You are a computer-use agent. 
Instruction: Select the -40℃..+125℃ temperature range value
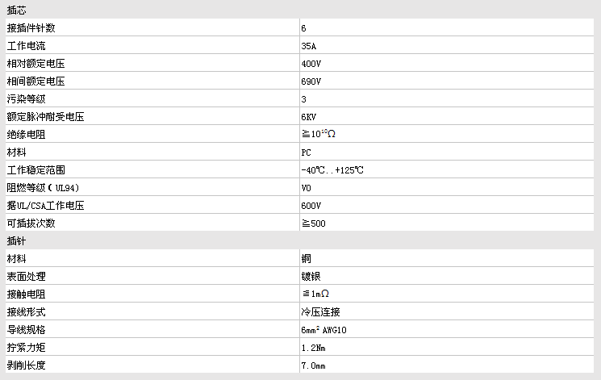pyautogui.click(x=332, y=170)
